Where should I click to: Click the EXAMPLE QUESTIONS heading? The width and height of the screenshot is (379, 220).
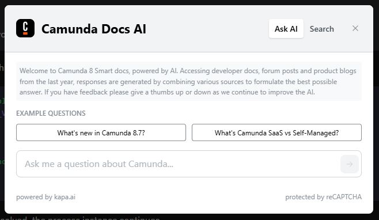(51, 113)
